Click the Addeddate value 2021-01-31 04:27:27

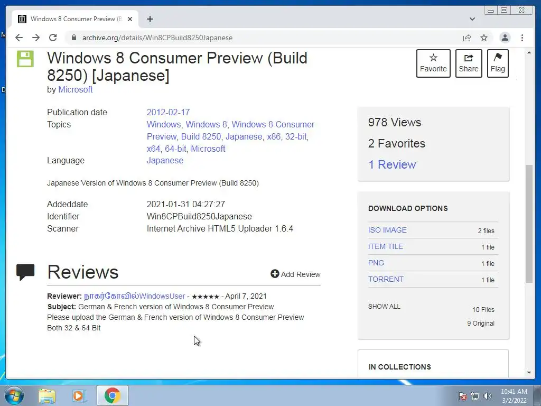coord(185,205)
